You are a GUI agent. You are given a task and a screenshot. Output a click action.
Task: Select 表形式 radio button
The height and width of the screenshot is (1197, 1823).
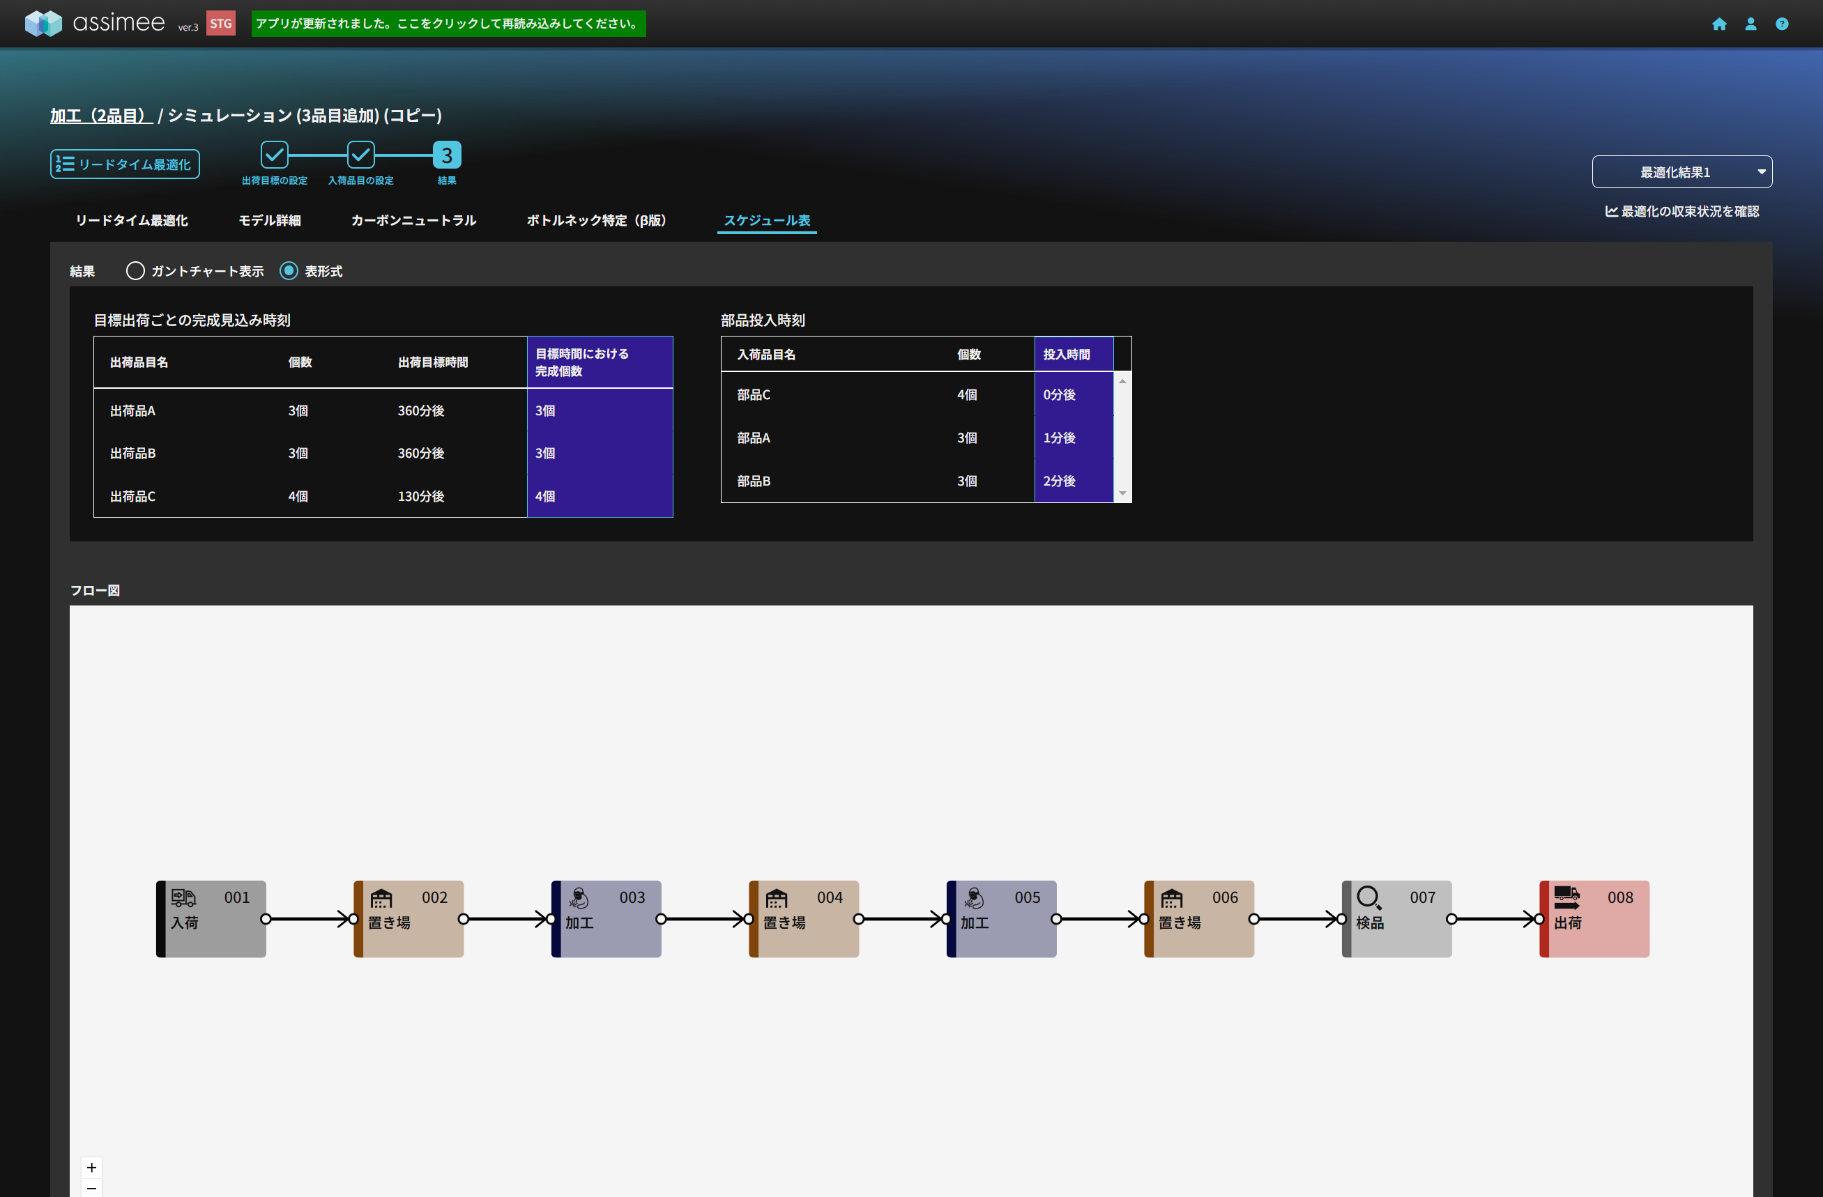pos(289,271)
